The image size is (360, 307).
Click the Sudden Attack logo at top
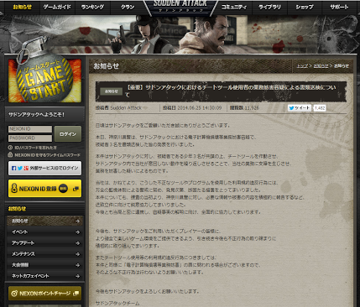click(x=180, y=6)
